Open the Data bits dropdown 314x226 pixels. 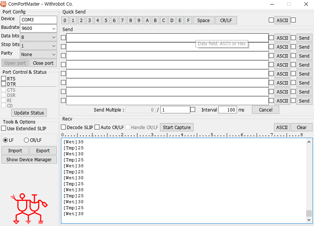[x=54, y=37]
